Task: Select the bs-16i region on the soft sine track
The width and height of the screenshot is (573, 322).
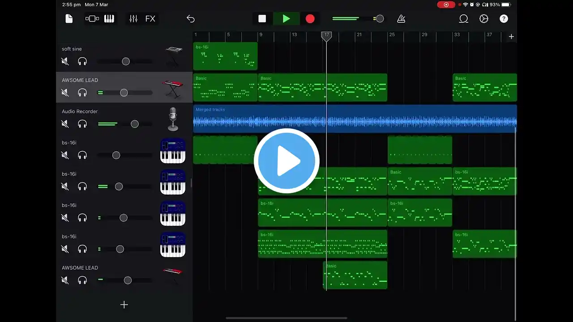Action: click(x=225, y=56)
